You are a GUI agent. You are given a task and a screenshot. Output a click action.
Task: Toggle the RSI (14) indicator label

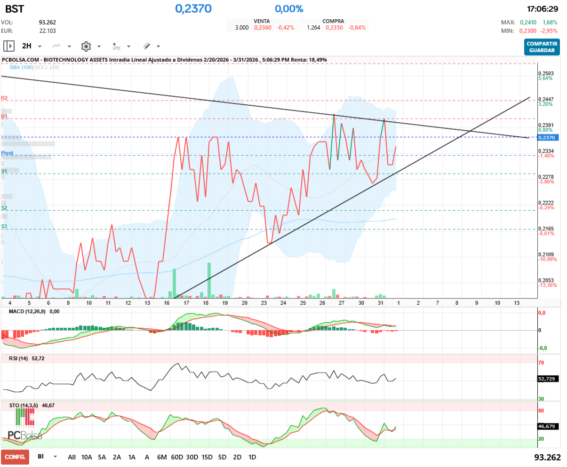click(x=19, y=359)
